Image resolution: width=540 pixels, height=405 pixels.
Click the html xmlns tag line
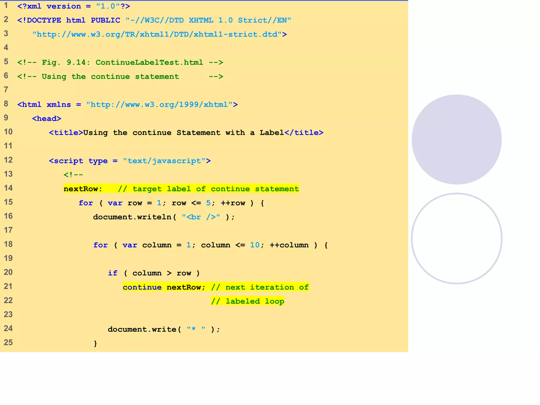tap(128, 105)
